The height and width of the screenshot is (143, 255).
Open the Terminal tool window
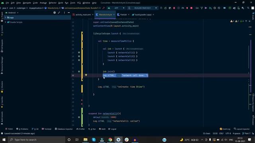tap(47, 129)
